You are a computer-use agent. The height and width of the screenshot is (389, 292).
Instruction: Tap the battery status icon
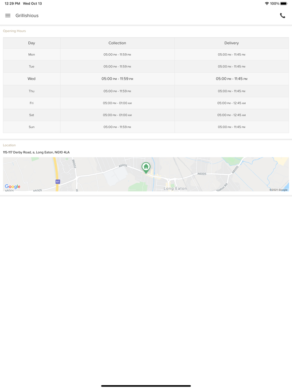284,4
